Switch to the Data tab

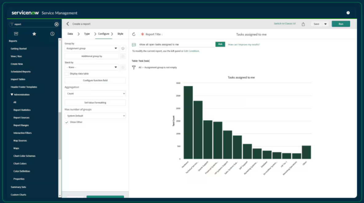coord(70,34)
